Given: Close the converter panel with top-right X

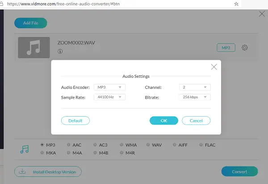Looking at the screenshot, I should [x=262, y=14].
